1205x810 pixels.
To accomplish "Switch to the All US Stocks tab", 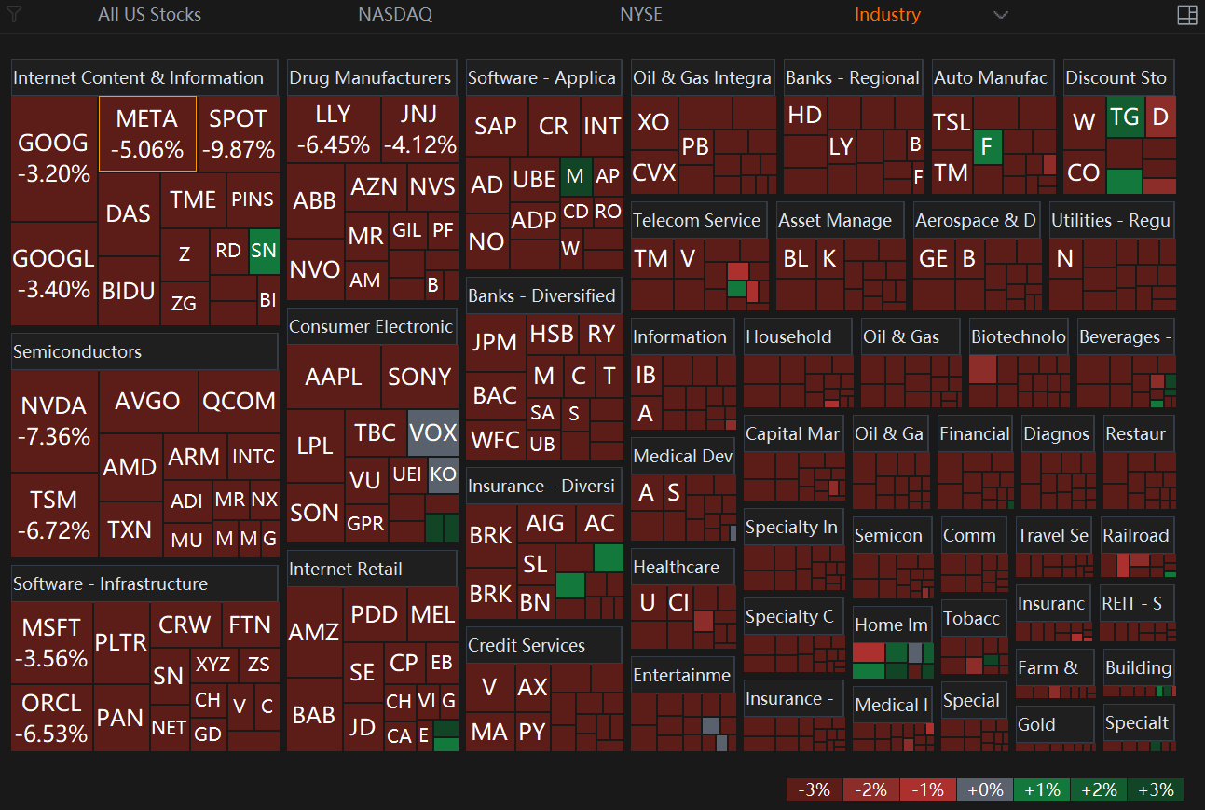I will point(149,15).
